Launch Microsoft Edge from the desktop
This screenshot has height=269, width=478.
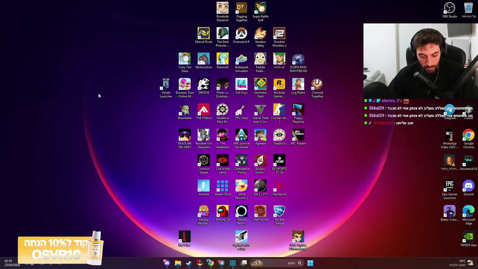(468, 216)
